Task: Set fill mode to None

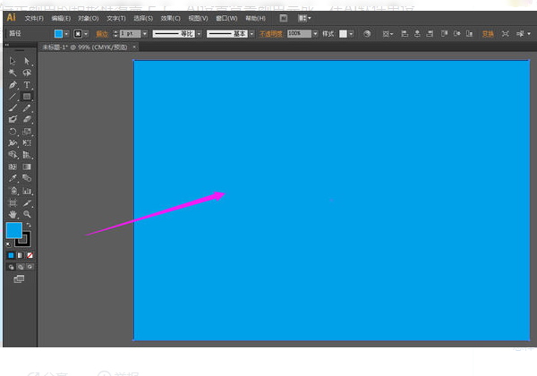Action: [30, 255]
